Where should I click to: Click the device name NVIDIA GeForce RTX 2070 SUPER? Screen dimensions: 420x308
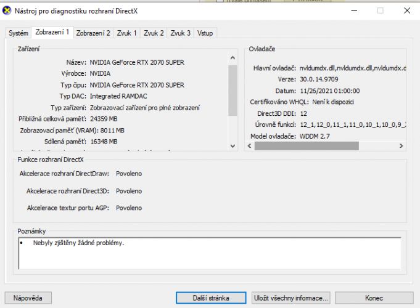coord(137,62)
